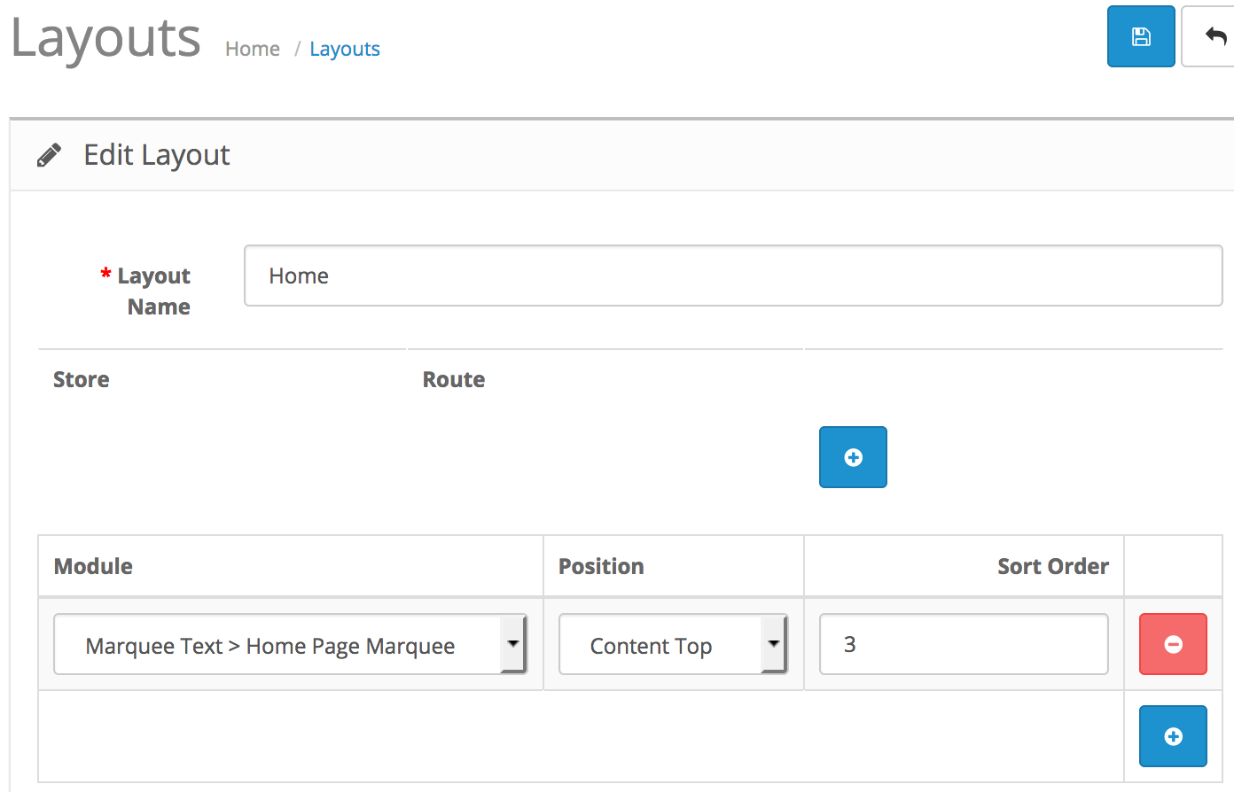This screenshot has height=792, width=1234.
Task: Click the save floppy disk icon
Action: tap(1141, 36)
